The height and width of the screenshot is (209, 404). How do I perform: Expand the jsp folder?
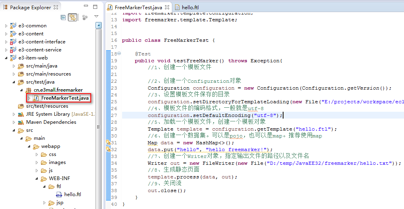(x=44, y=203)
